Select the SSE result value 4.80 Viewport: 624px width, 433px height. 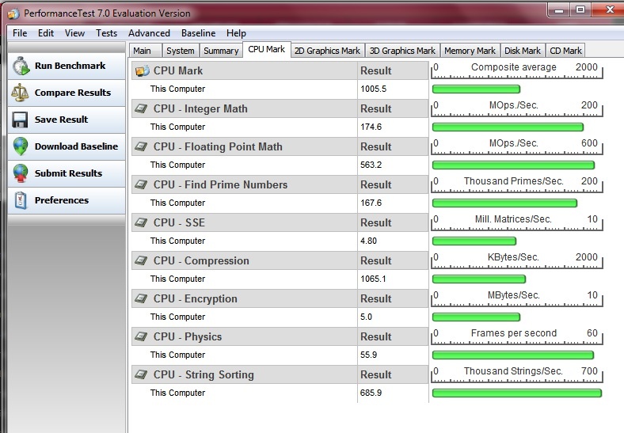click(368, 241)
